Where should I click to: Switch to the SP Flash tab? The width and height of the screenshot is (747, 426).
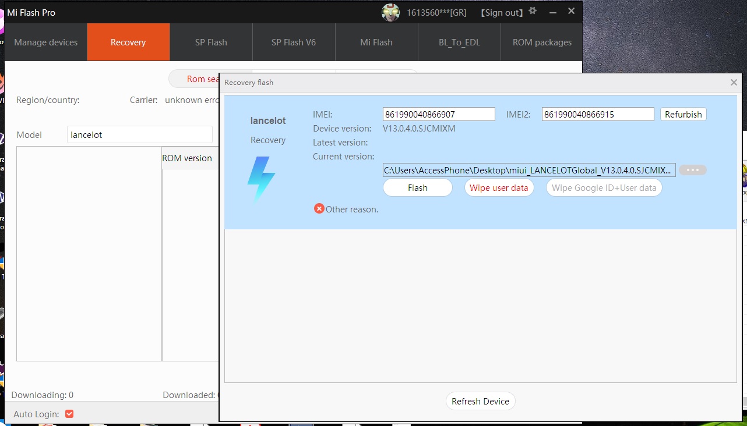pyautogui.click(x=211, y=42)
